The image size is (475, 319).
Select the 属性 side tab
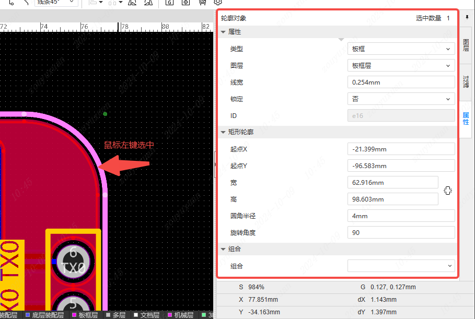point(466,119)
